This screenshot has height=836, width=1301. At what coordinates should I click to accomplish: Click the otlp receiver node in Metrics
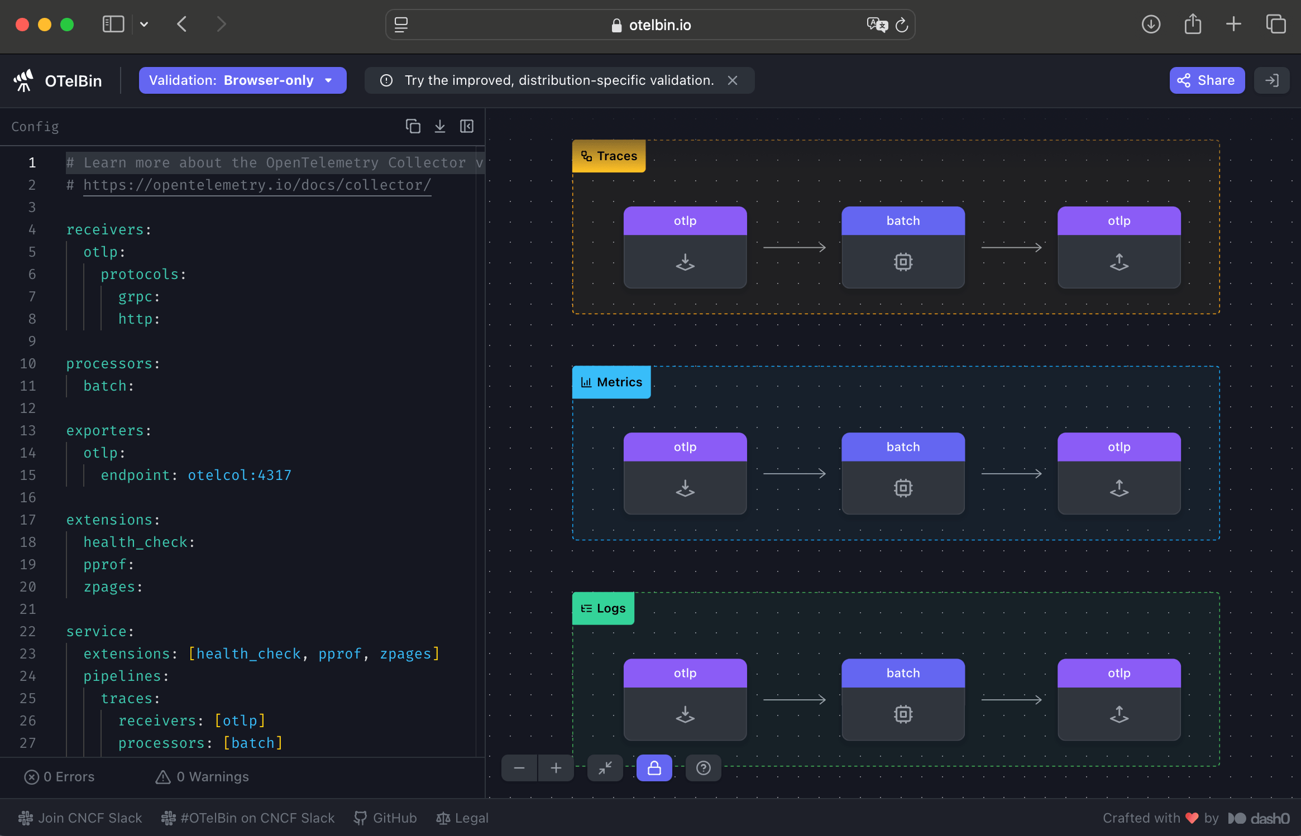[x=685, y=473]
